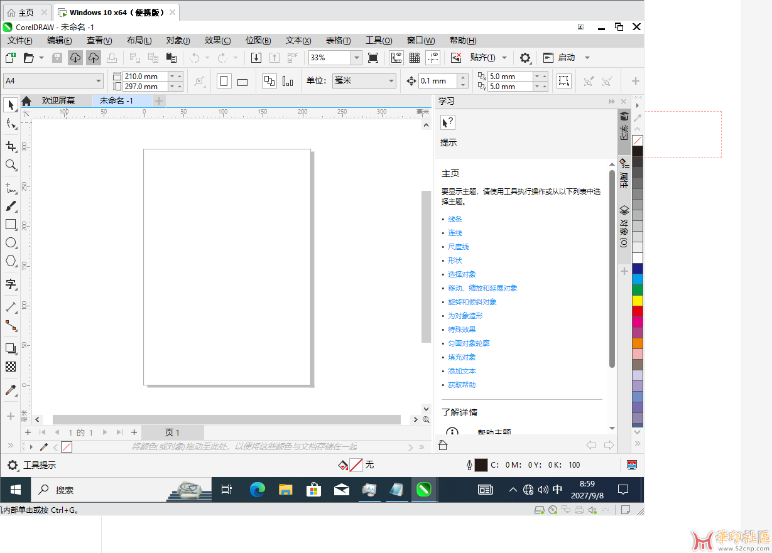This screenshot has width=772, height=553.
Task: Open the zoom level 33% dropdown
Action: pyautogui.click(x=357, y=58)
